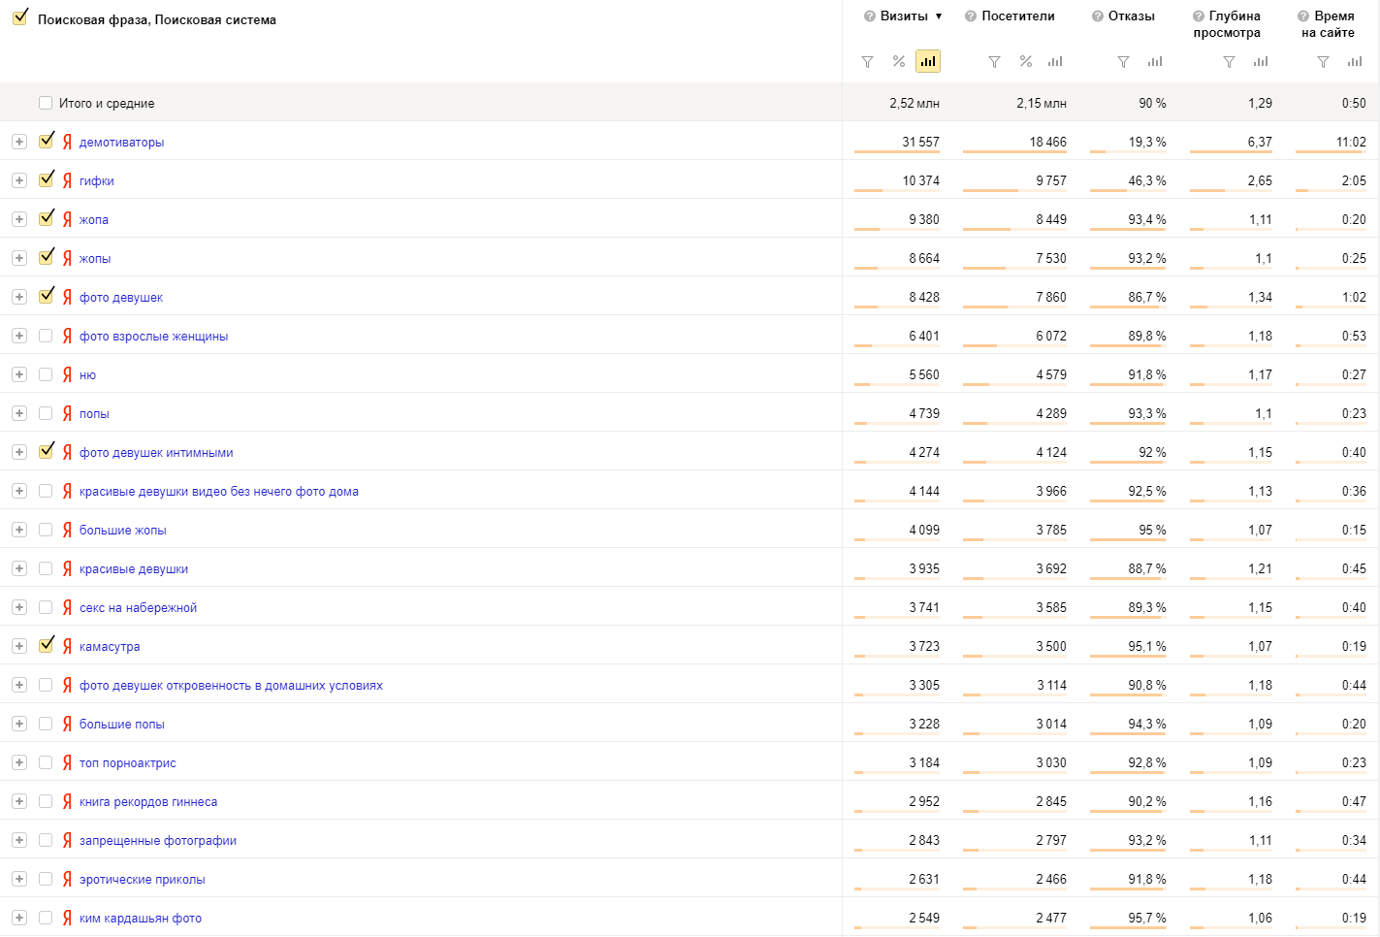
Task: Click the filter icon under Визиты column
Action: (x=867, y=62)
